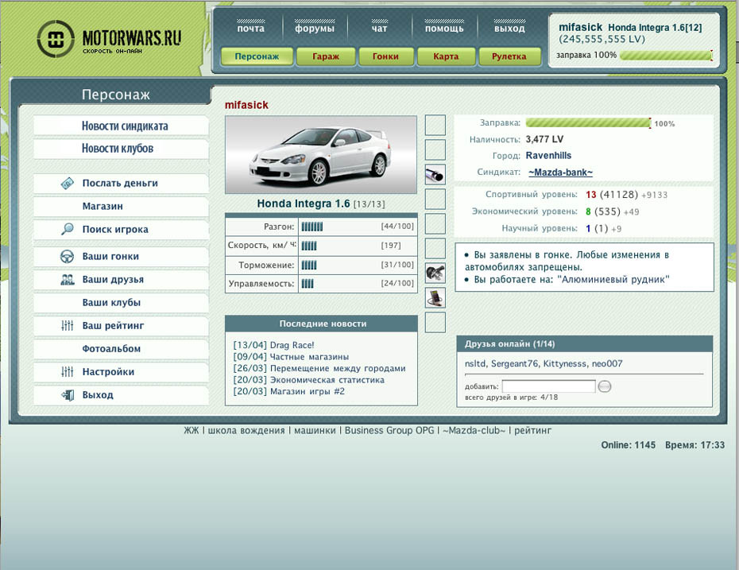Click the people icon beside Ваши друзья

click(68, 280)
